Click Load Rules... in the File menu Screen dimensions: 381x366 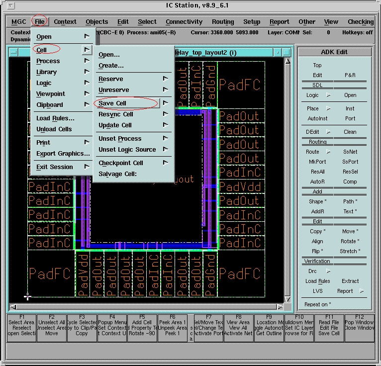tap(55, 118)
